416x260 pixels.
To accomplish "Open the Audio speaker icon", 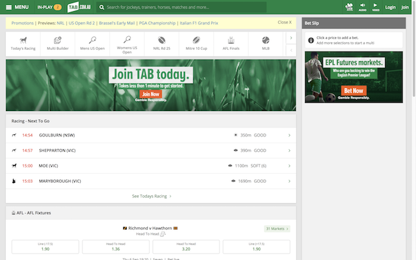I will pos(363,7).
